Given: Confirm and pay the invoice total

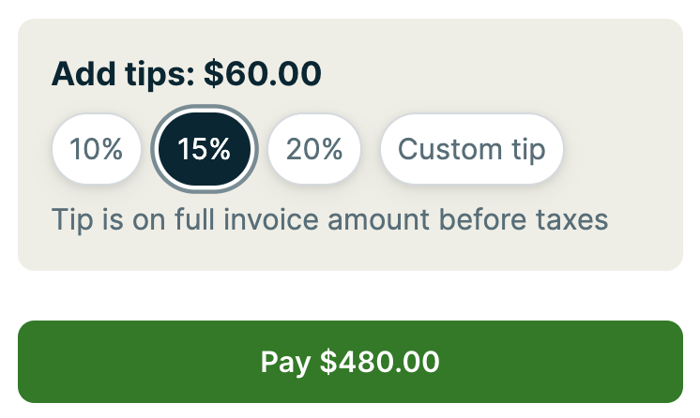Looking at the screenshot, I should [350, 362].
